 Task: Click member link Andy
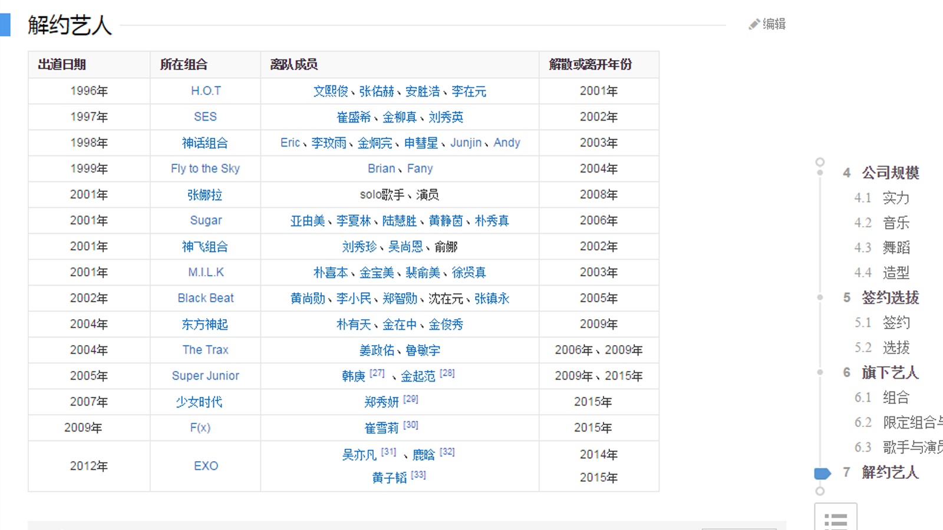[507, 143]
